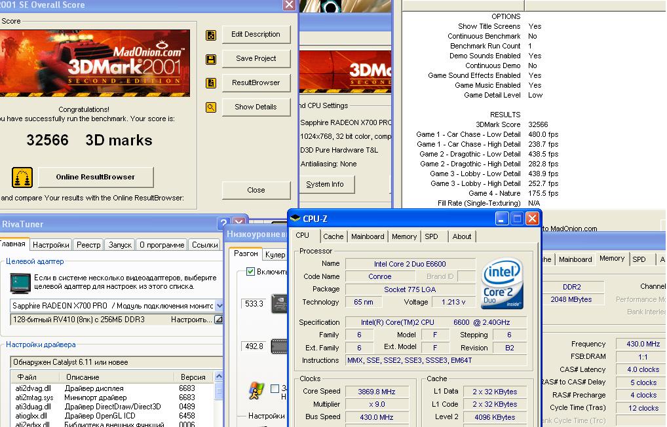This screenshot has width=667, height=427.
Task: Open the Mainboard tab in front CPU-Z
Action: tap(368, 236)
